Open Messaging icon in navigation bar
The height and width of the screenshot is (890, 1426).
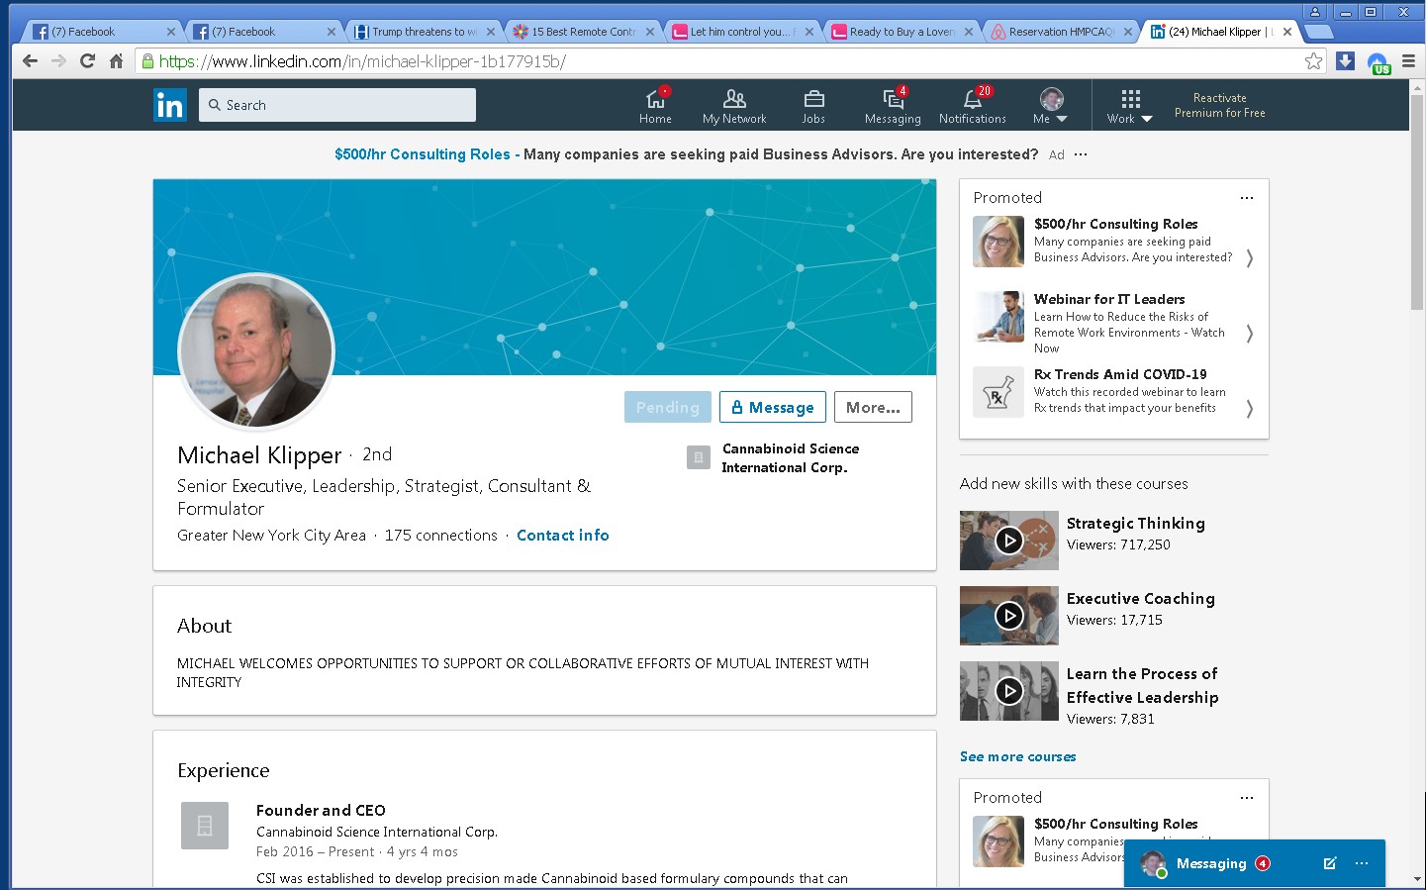pos(893,100)
